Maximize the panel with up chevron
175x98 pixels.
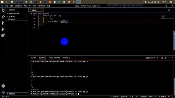169,58
